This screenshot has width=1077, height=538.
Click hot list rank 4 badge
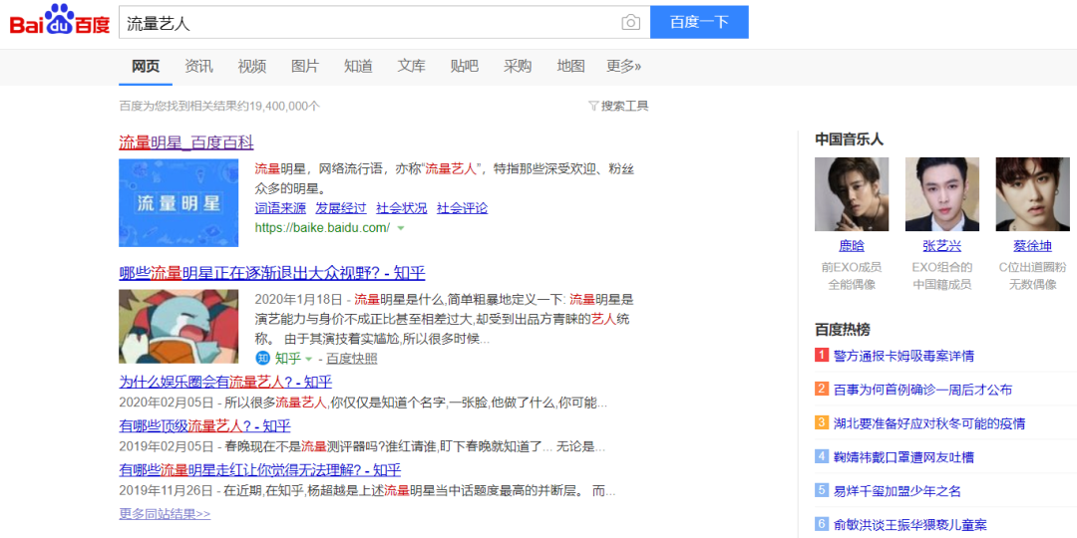[x=822, y=456]
